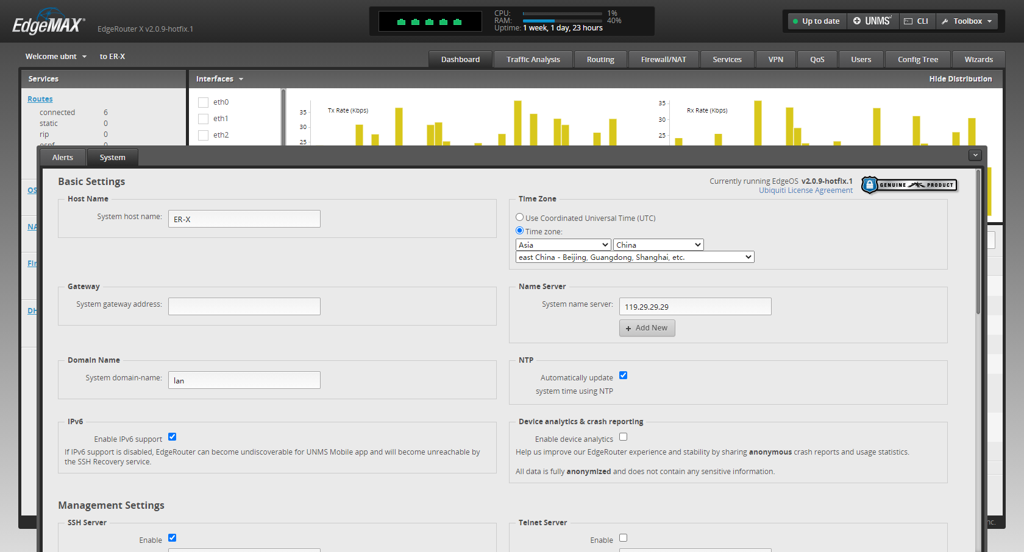The height and width of the screenshot is (552, 1024).
Task: Check the eth0 interface checkbox
Action: tap(204, 102)
